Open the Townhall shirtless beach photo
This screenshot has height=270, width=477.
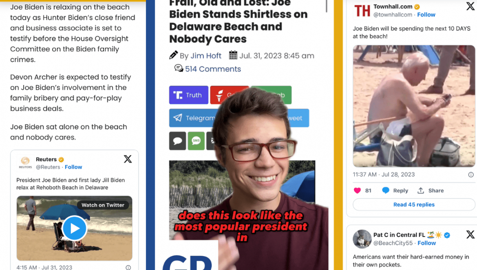pos(414,106)
